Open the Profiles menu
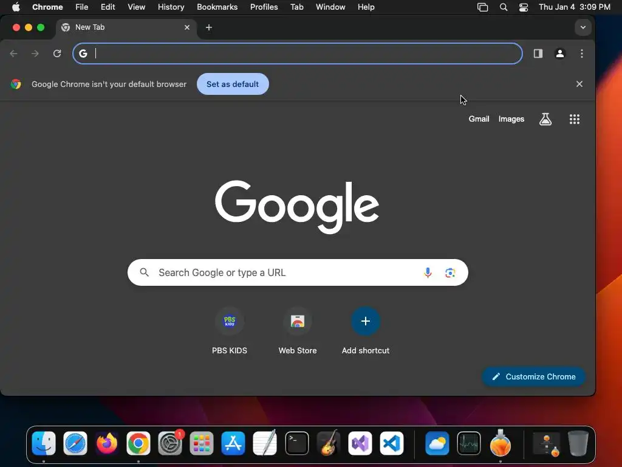622x467 pixels. point(264,7)
